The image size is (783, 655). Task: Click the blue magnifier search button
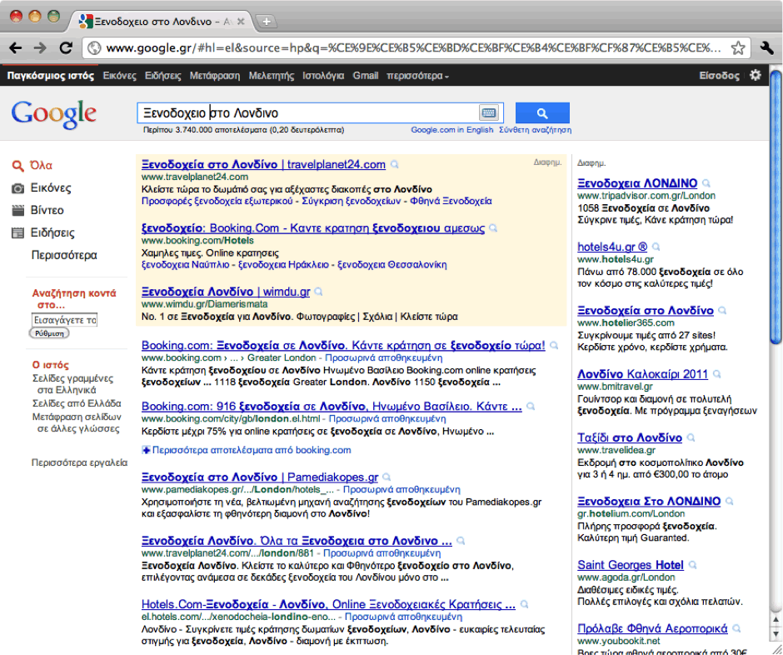point(542,112)
